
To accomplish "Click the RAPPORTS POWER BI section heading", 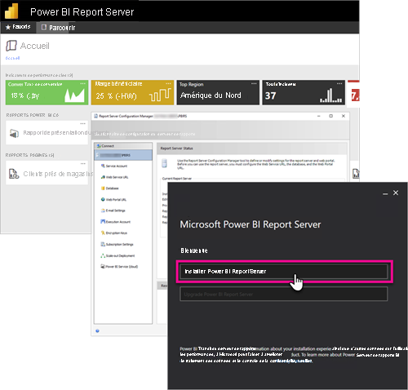I will pos(33,115).
